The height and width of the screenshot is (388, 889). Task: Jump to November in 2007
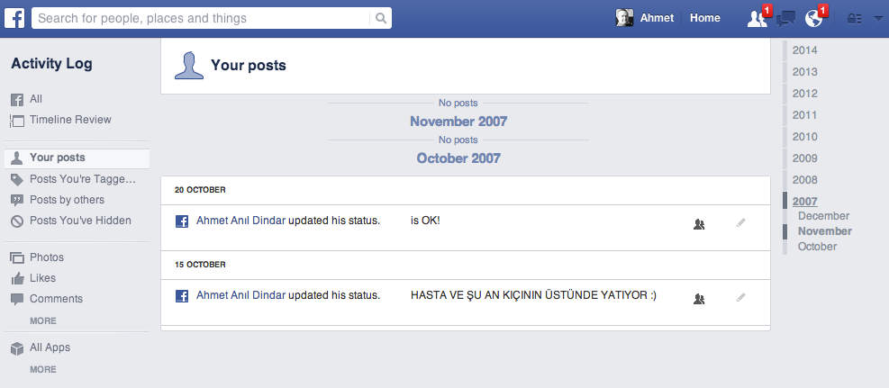824,231
